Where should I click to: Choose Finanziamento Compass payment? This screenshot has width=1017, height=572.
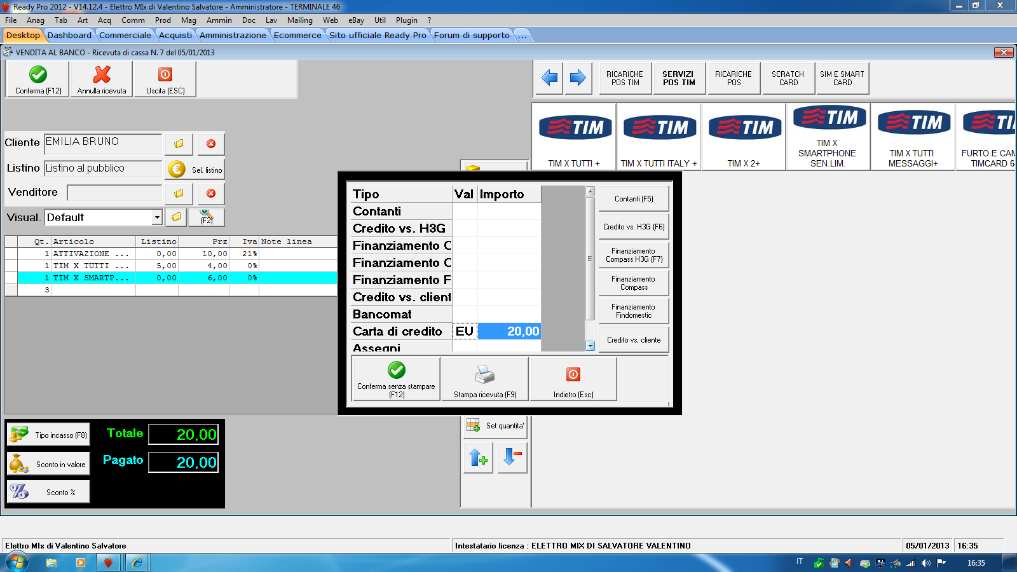(x=634, y=283)
